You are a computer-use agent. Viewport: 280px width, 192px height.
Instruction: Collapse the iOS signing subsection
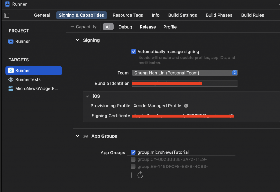pos(87,96)
